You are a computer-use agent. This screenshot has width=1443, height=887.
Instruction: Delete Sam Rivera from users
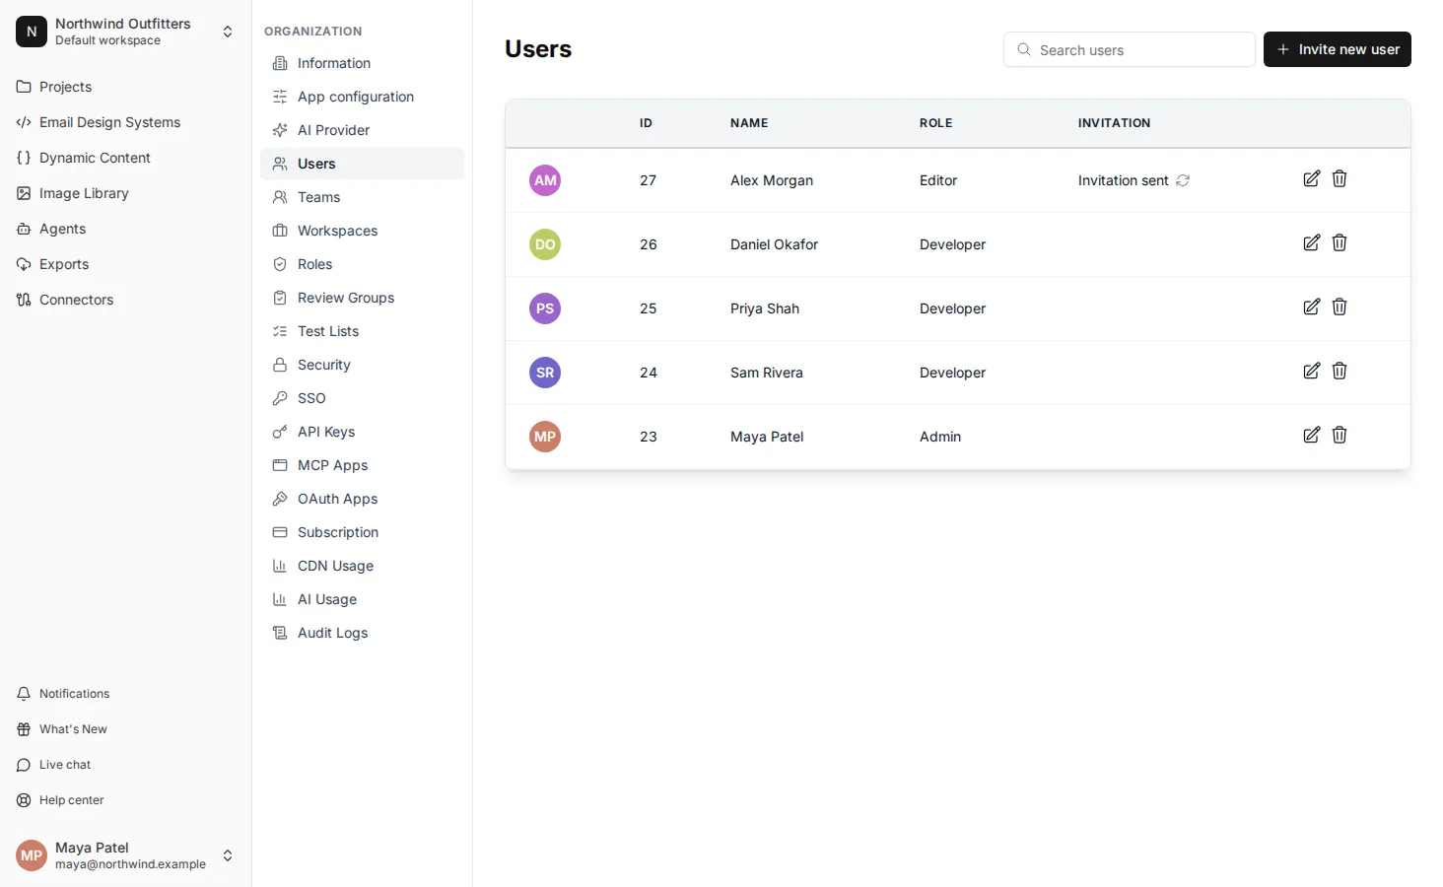[x=1340, y=371]
